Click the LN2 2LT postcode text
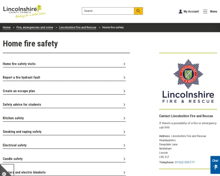Image resolution: width=220 pixels, height=176 pixels. pyautogui.click(x=164, y=157)
